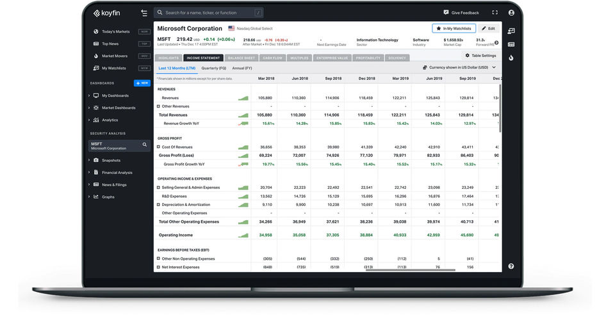Click Operating Income sparkline icon
The height and width of the screenshot is (327, 615).
pyautogui.click(x=243, y=235)
